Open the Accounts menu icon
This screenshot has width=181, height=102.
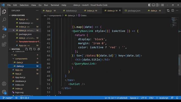click(4, 84)
